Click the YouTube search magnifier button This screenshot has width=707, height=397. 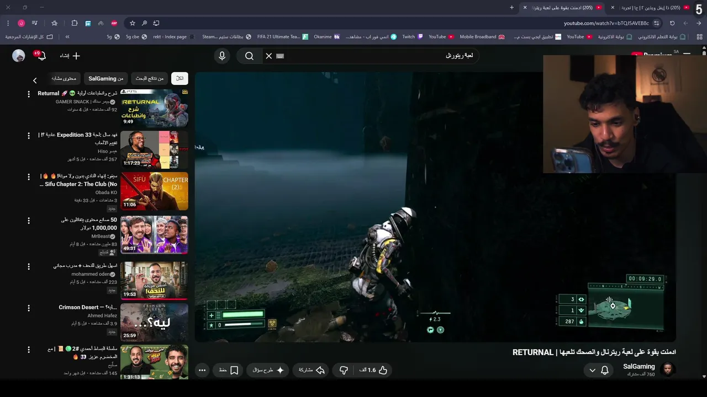tap(249, 56)
